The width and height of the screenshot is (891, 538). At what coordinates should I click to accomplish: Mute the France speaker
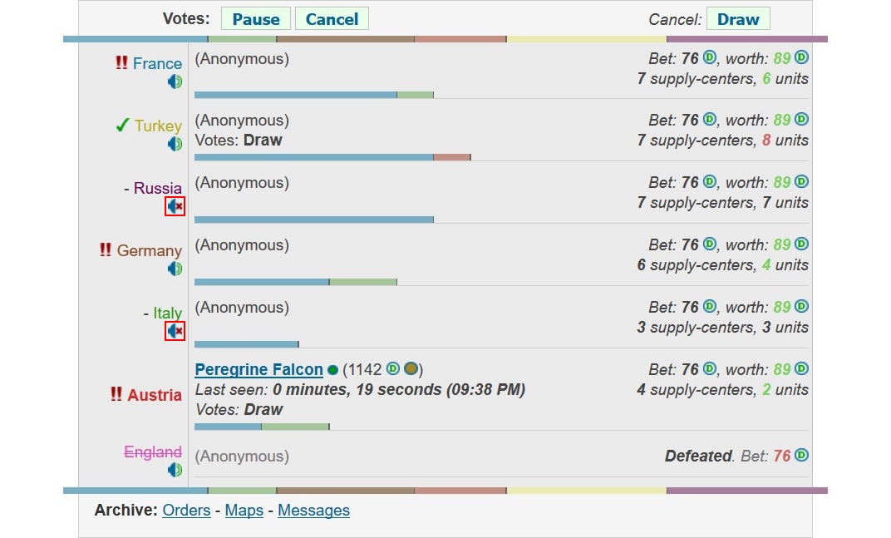pyautogui.click(x=175, y=81)
